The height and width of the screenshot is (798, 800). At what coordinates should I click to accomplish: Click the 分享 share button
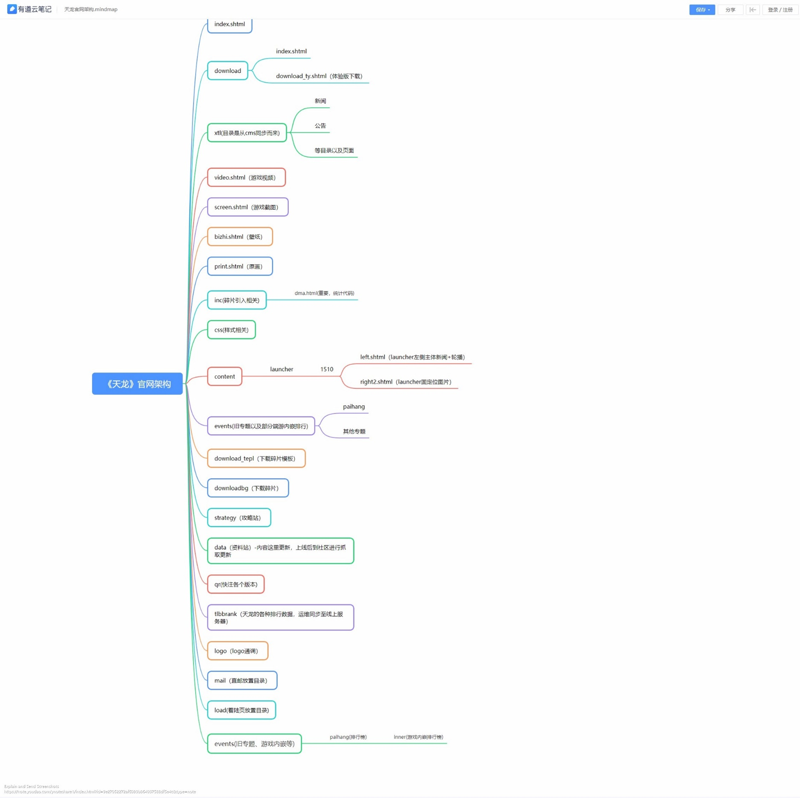click(730, 10)
